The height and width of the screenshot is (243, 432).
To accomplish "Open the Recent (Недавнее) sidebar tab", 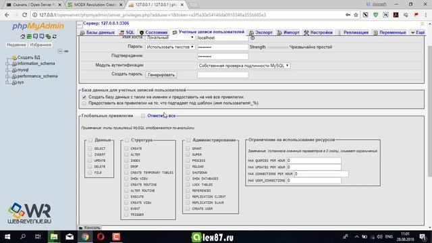I will click(16, 45).
